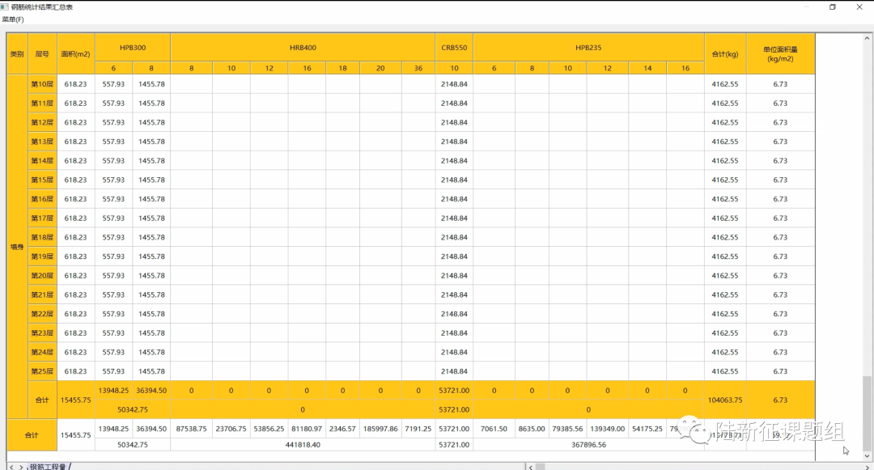This screenshot has width=874, height=470.
Task: Select 4162.55 in the 第15层 row
Action: click(x=725, y=180)
